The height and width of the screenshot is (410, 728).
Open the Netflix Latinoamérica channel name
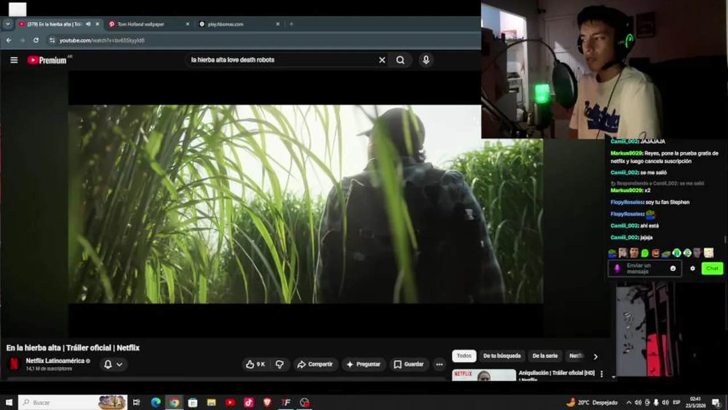point(55,360)
